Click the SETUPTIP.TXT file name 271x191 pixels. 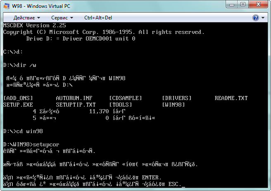coord(76,105)
